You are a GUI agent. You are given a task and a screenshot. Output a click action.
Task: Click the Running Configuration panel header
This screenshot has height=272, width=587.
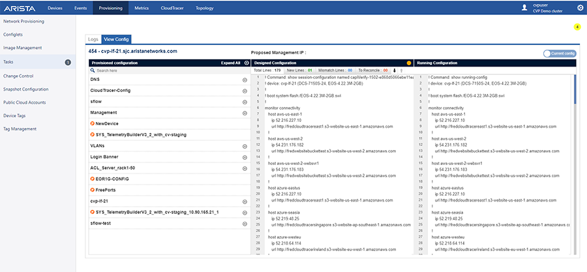pos(495,63)
